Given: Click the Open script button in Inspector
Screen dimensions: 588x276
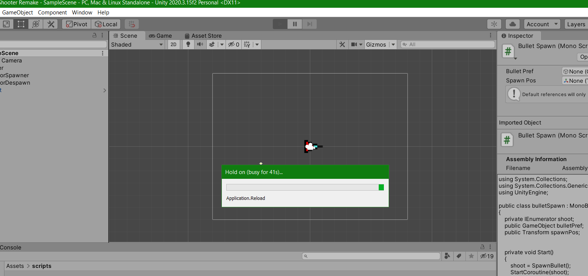Looking at the screenshot, I should point(582,57).
